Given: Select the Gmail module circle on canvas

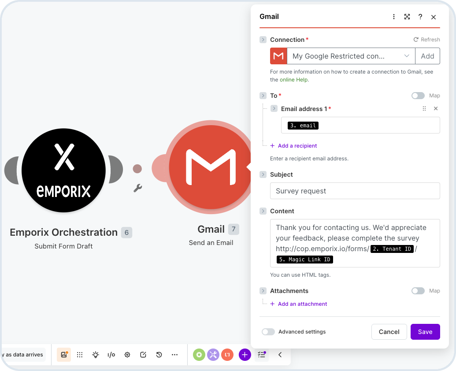Looking at the screenshot, I should [x=210, y=167].
